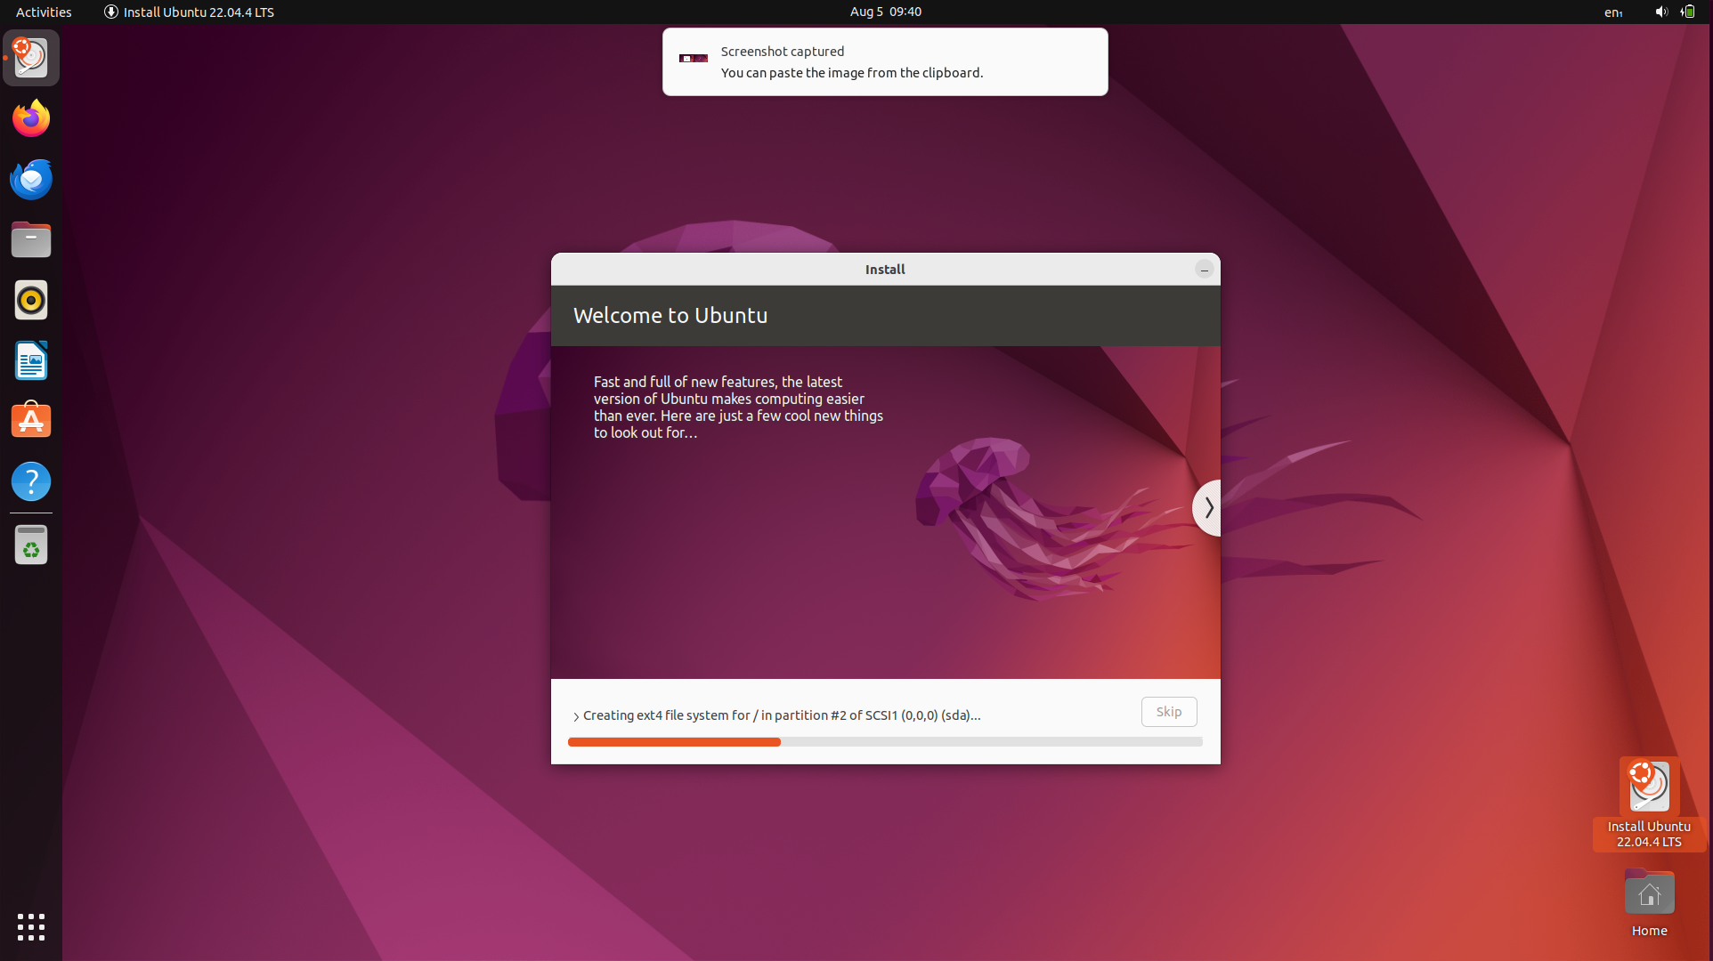Open the Files manager in dock
Viewport: 1713px width, 961px height.
pos(31,239)
